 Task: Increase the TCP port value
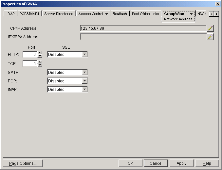tap(40, 62)
